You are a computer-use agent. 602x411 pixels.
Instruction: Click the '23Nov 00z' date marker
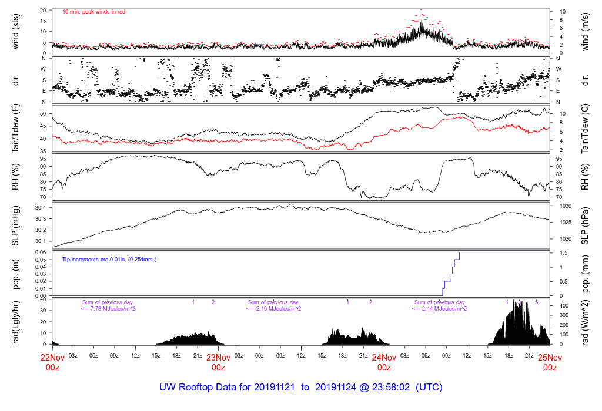click(x=219, y=362)
